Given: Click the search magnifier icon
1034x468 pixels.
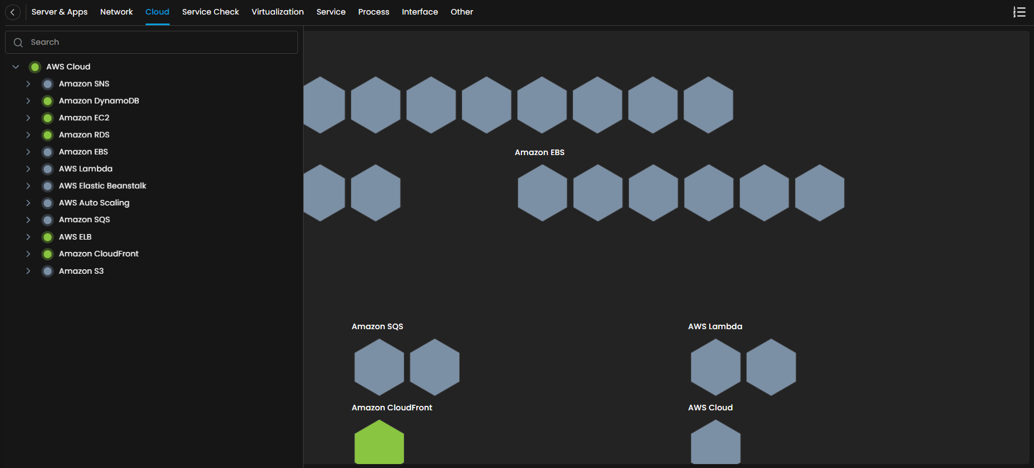Looking at the screenshot, I should (x=18, y=43).
